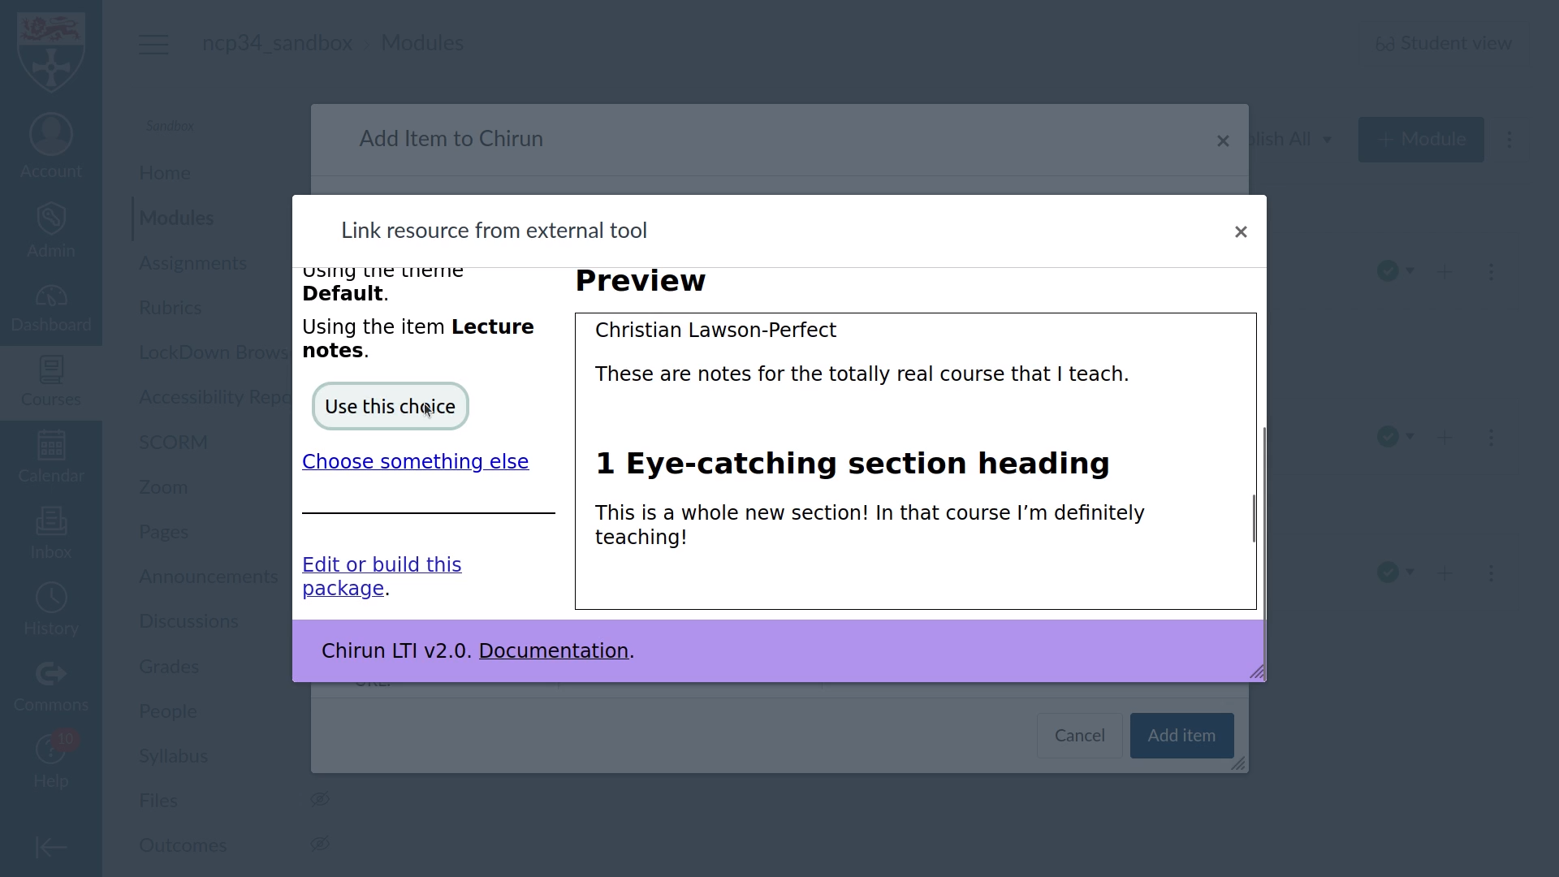Close the Add Item to Chirun dialog

coord(1223,141)
